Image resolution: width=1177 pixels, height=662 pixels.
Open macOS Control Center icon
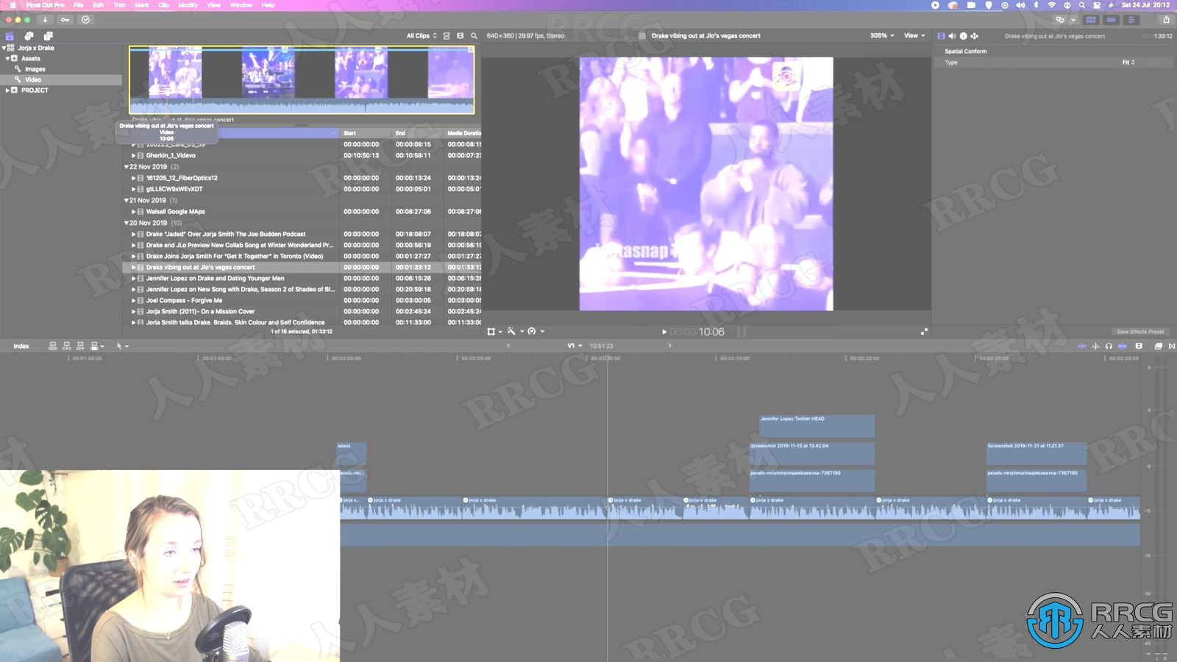pyautogui.click(x=1096, y=5)
